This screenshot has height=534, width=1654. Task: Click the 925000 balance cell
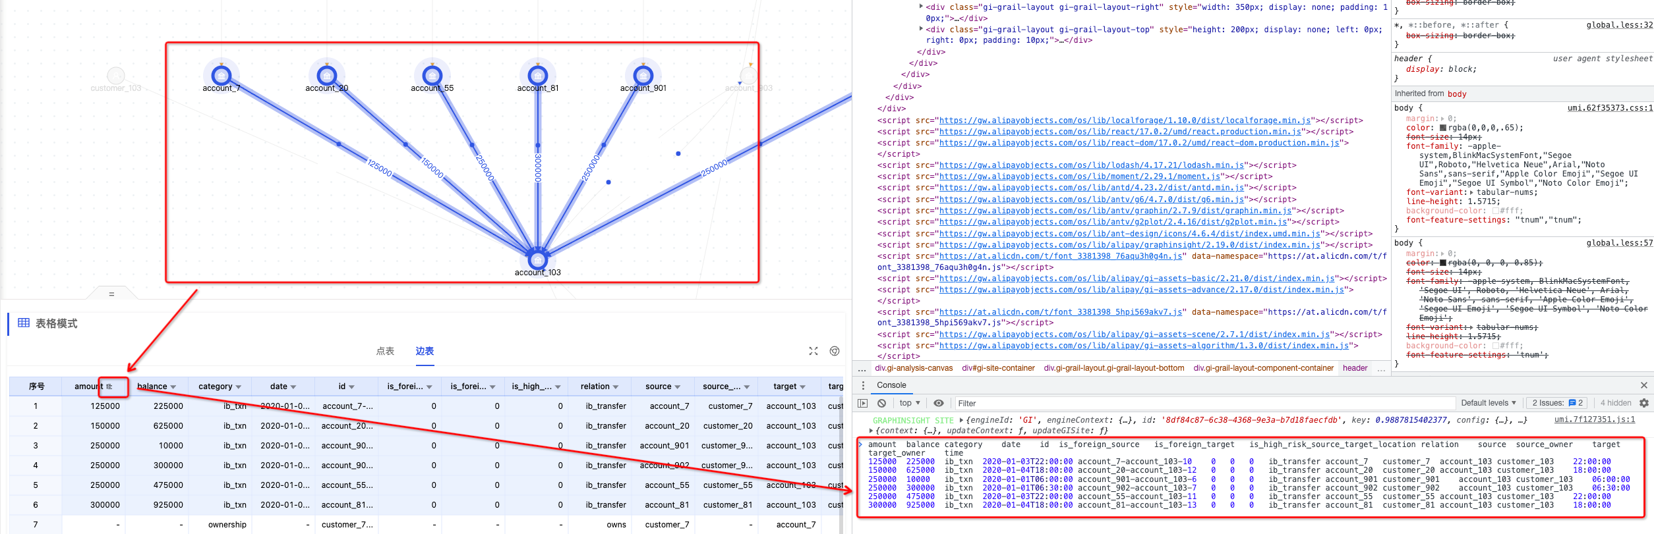pos(157,505)
